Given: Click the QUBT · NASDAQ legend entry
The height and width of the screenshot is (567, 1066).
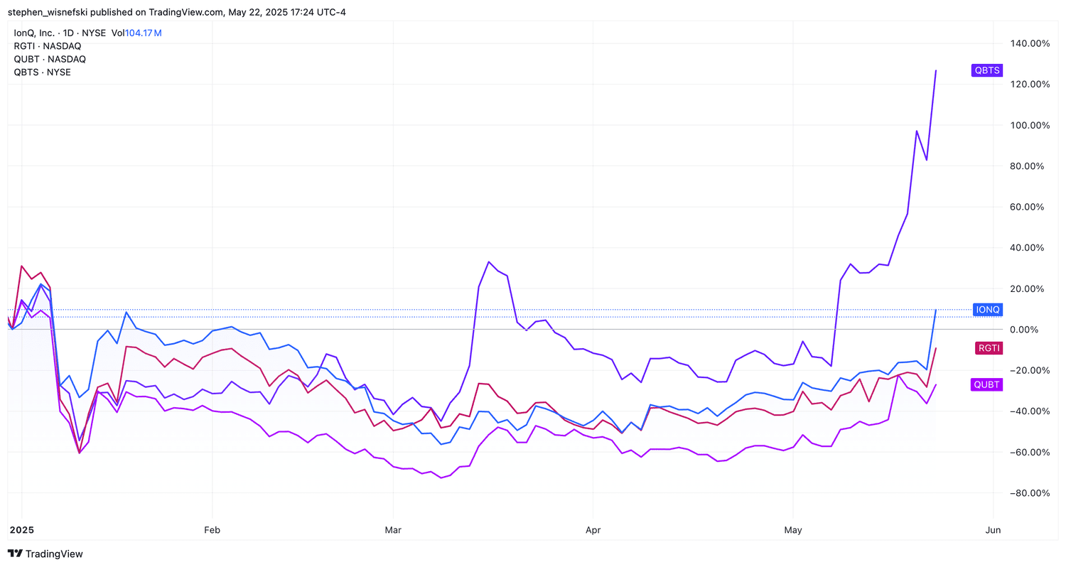Looking at the screenshot, I should pyautogui.click(x=50, y=59).
